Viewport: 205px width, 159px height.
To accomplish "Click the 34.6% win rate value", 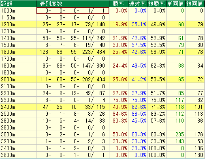I will pyautogui.click(x=120, y=114).
